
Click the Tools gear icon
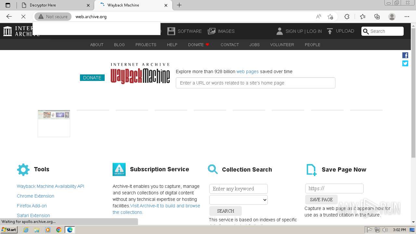tap(23, 170)
